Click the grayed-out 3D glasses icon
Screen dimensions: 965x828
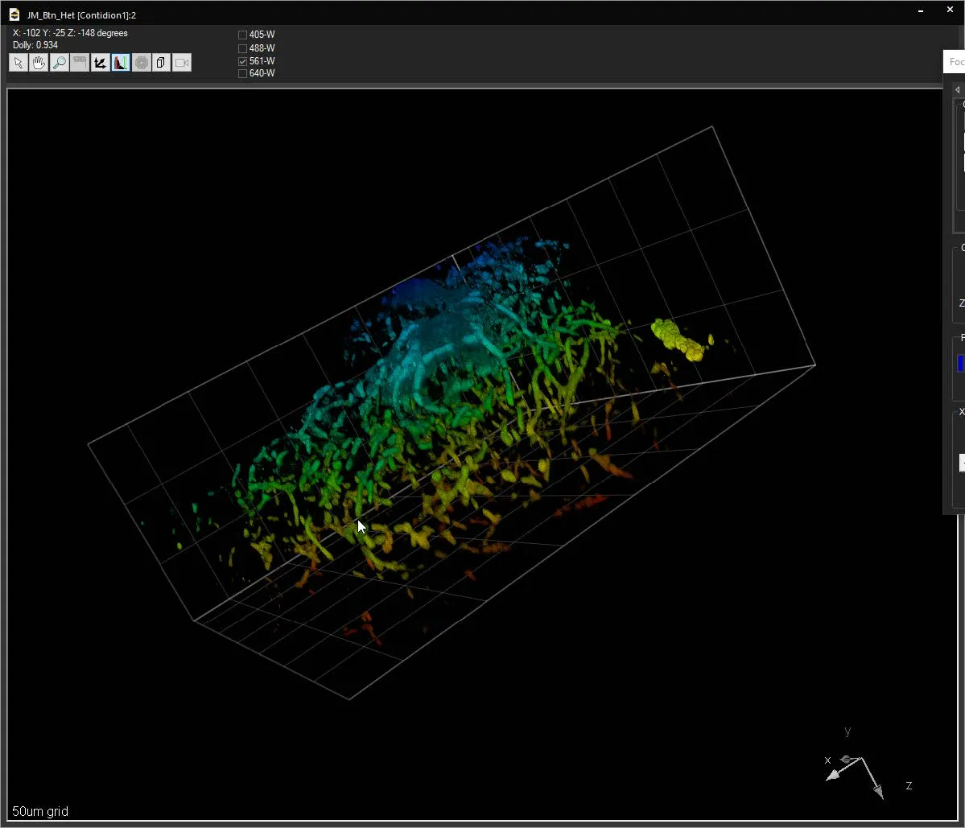click(x=80, y=63)
